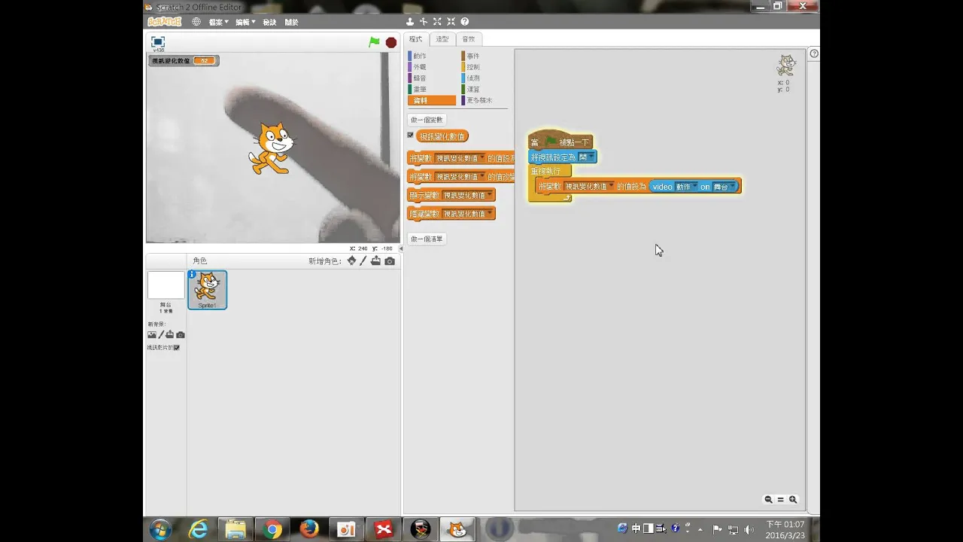This screenshot has height=542, width=963.
Task: Select the 資料 block category
Action: click(x=432, y=100)
